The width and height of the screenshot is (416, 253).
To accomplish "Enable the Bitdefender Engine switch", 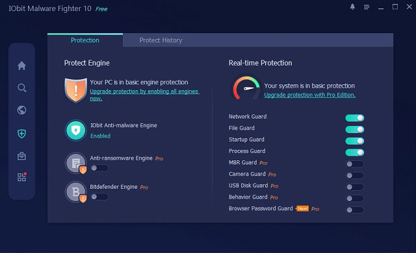I will point(99,197).
